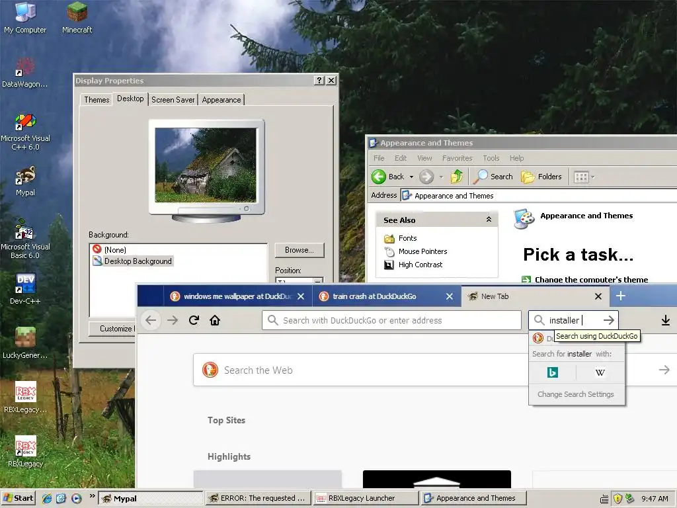
Task: Open the Minecraft desktop shortcut
Action: point(77,17)
